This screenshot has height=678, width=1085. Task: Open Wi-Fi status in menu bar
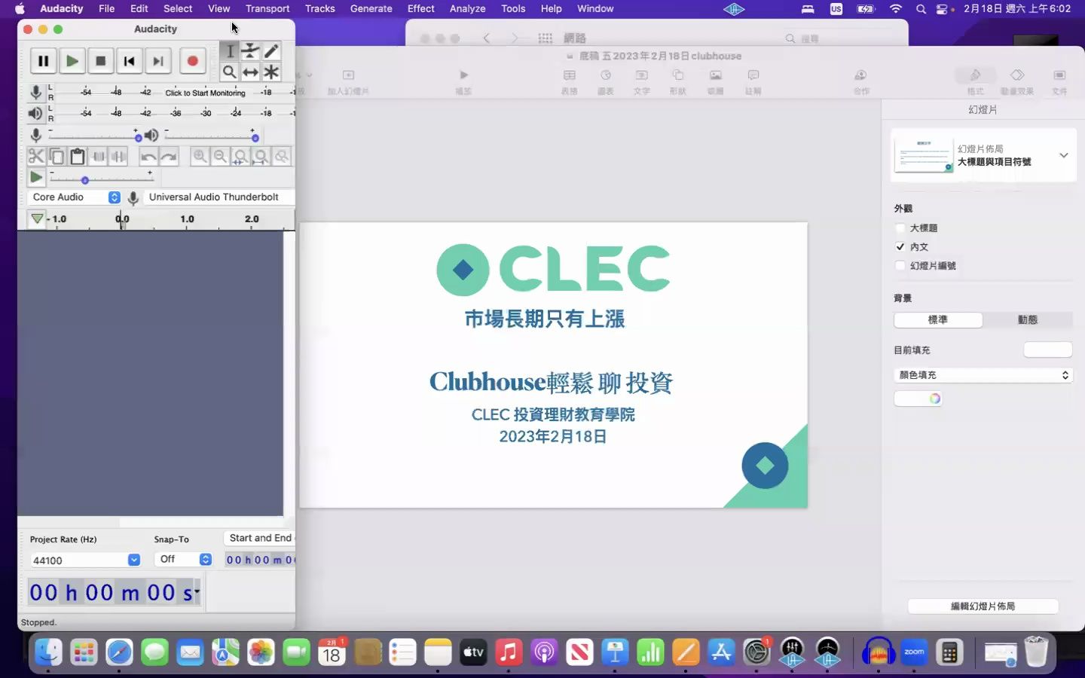pos(895,8)
